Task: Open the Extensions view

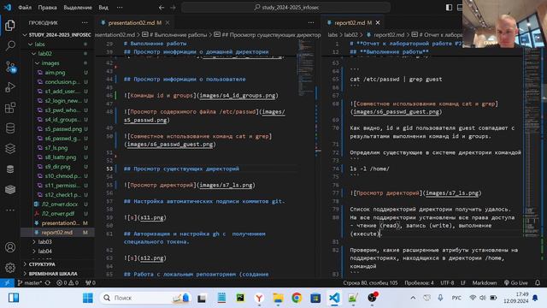Action: (x=10, y=108)
